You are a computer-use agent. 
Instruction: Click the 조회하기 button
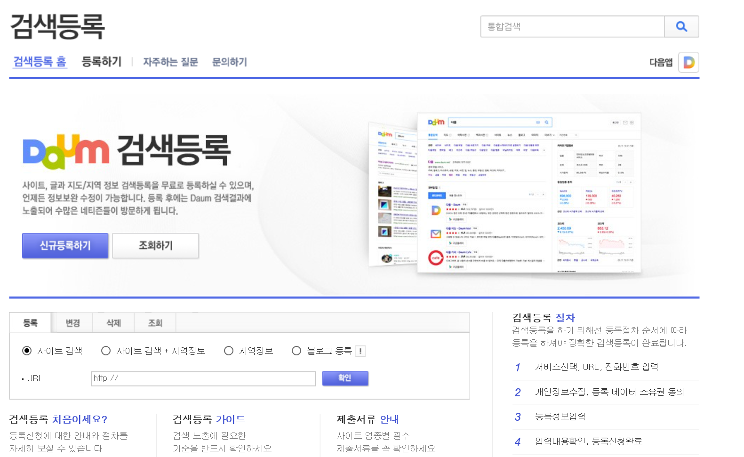click(155, 245)
